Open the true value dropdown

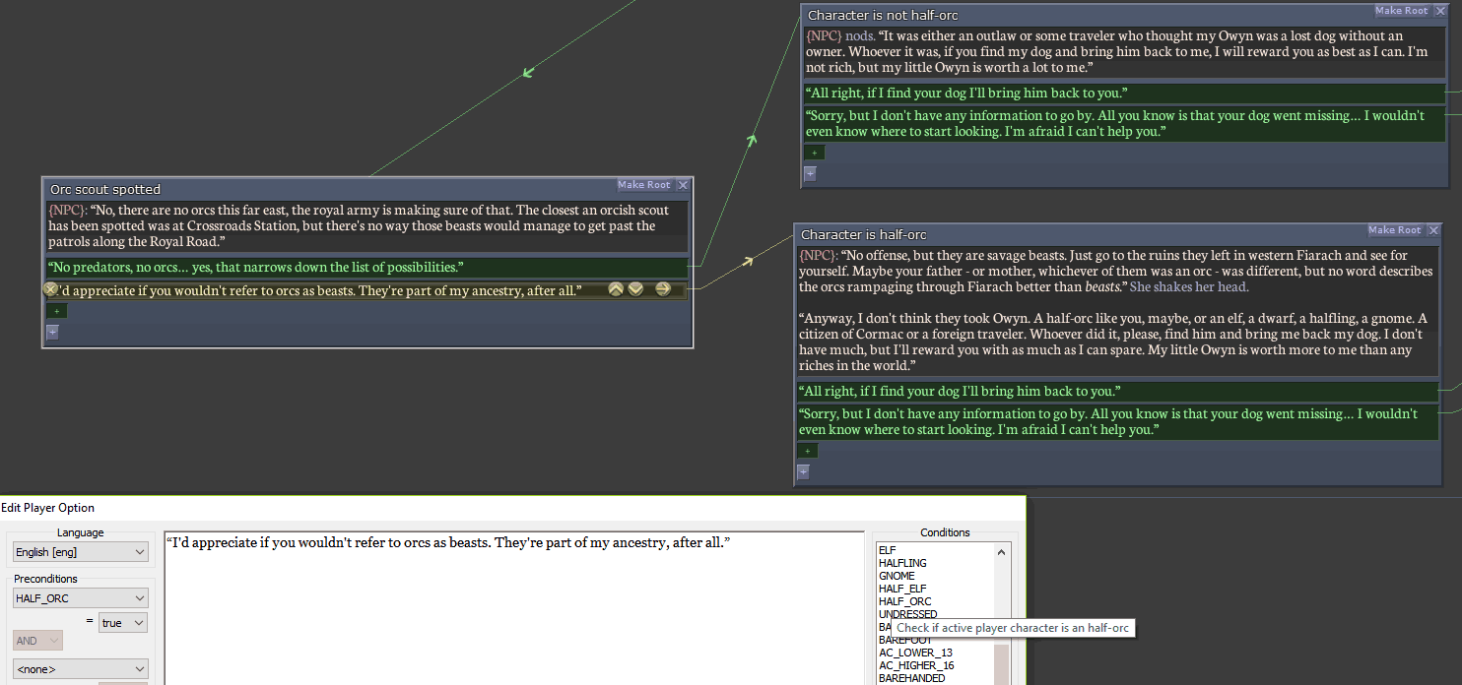(123, 623)
